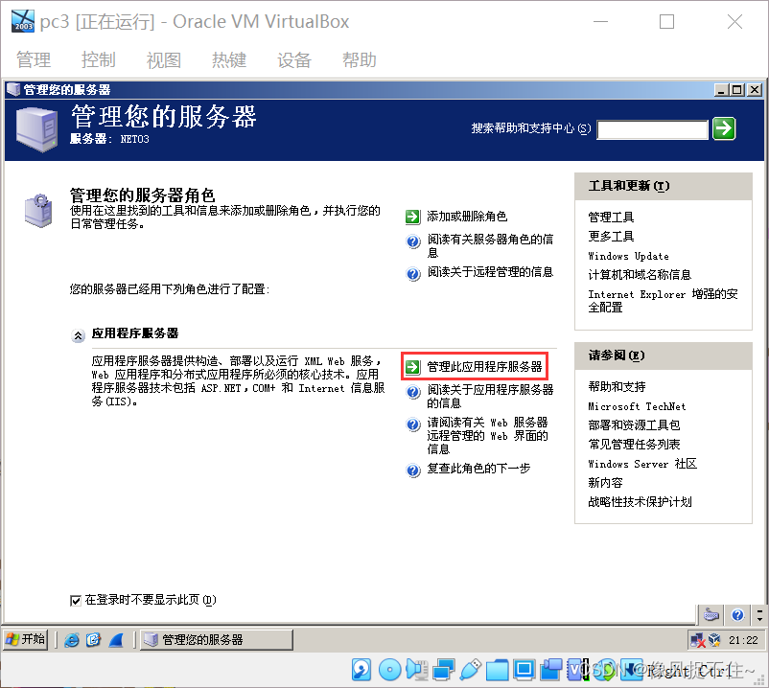This screenshot has height=688, width=769.
Task: Click the green search go arrow button
Action: (x=723, y=128)
